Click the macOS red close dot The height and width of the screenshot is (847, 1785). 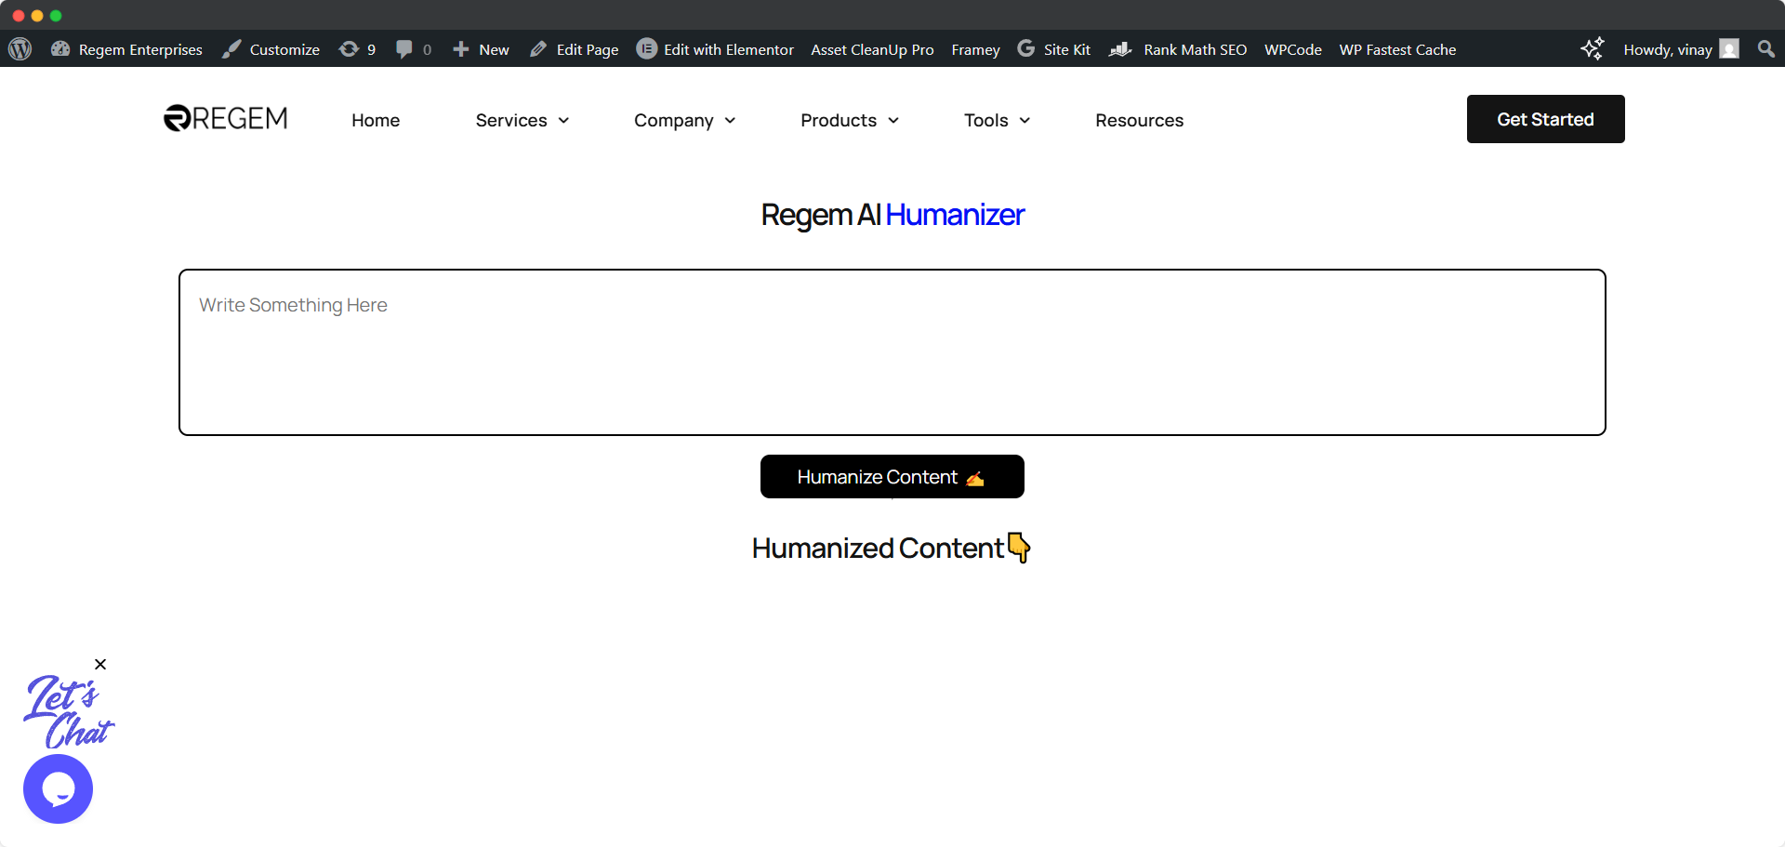pos(18,16)
